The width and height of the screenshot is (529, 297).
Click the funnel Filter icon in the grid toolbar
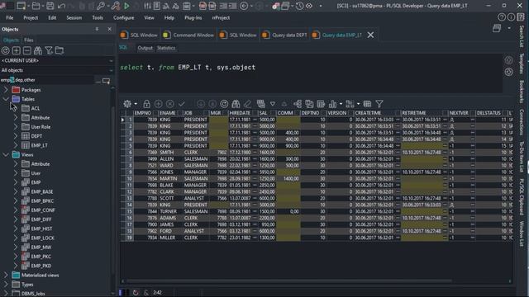(379, 104)
